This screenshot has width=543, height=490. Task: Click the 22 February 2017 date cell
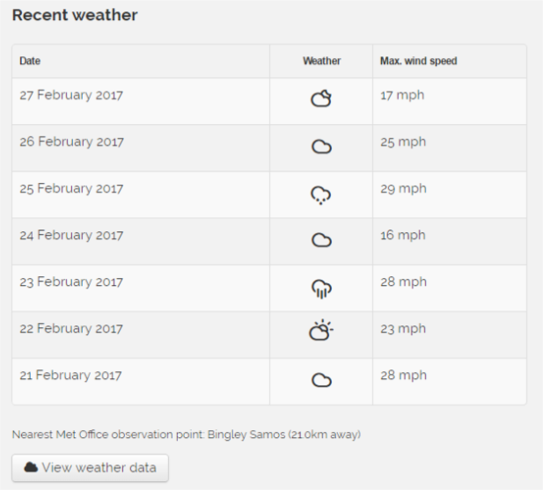[141, 335]
